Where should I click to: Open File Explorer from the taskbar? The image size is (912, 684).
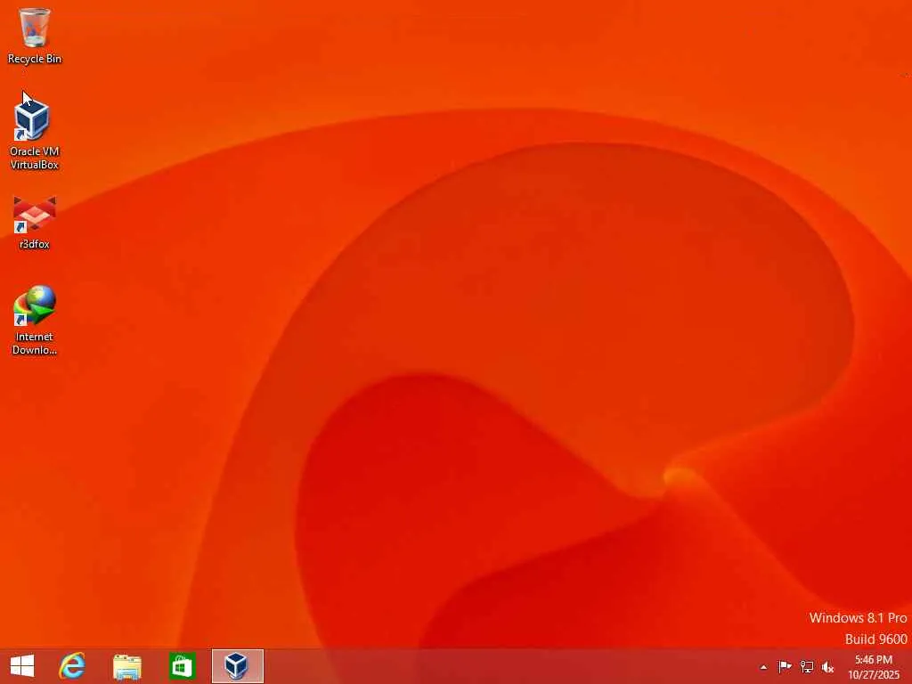click(x=126, y=666)
